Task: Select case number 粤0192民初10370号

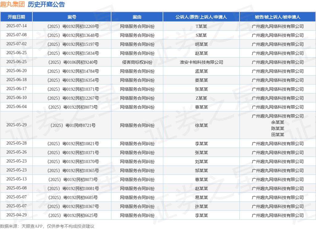Action: 73,162
